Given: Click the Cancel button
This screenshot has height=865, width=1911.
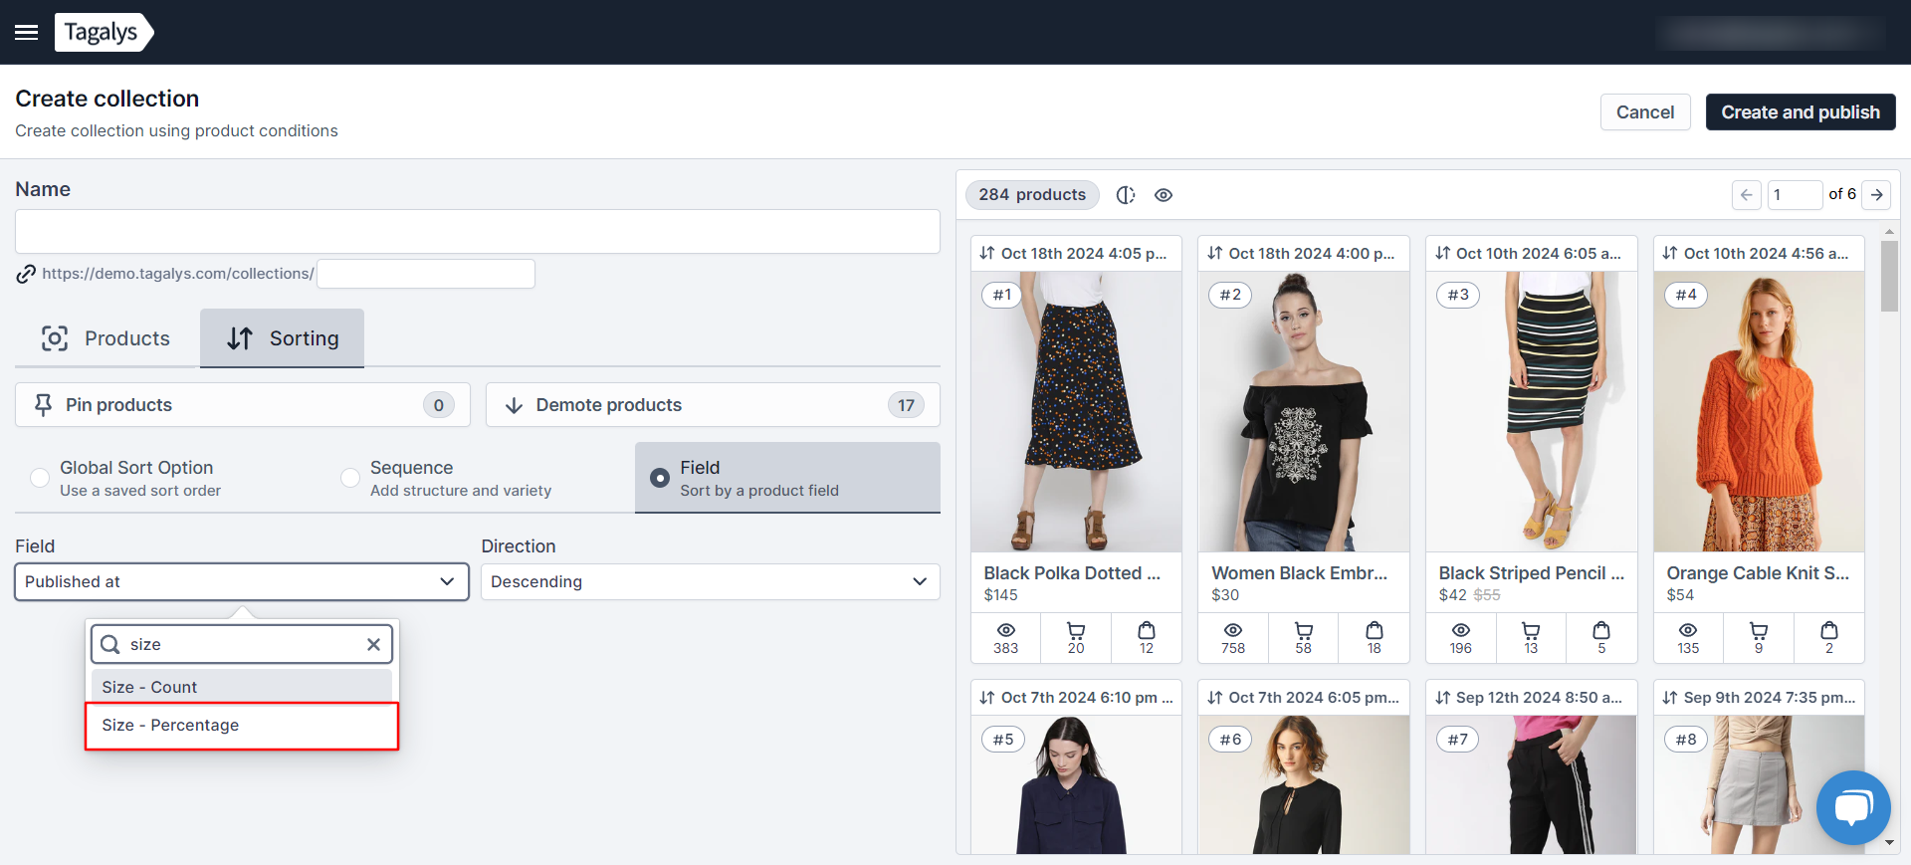Looking at the screenshot, I should coord(1645,112).
